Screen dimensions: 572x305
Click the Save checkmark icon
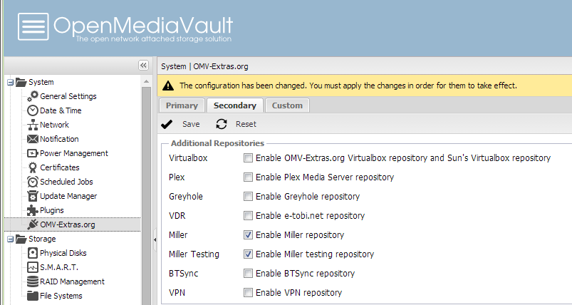tap(167, 125)
